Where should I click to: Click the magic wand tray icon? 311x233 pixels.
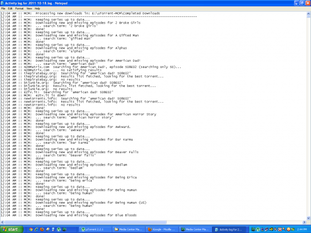coord(284,229)
